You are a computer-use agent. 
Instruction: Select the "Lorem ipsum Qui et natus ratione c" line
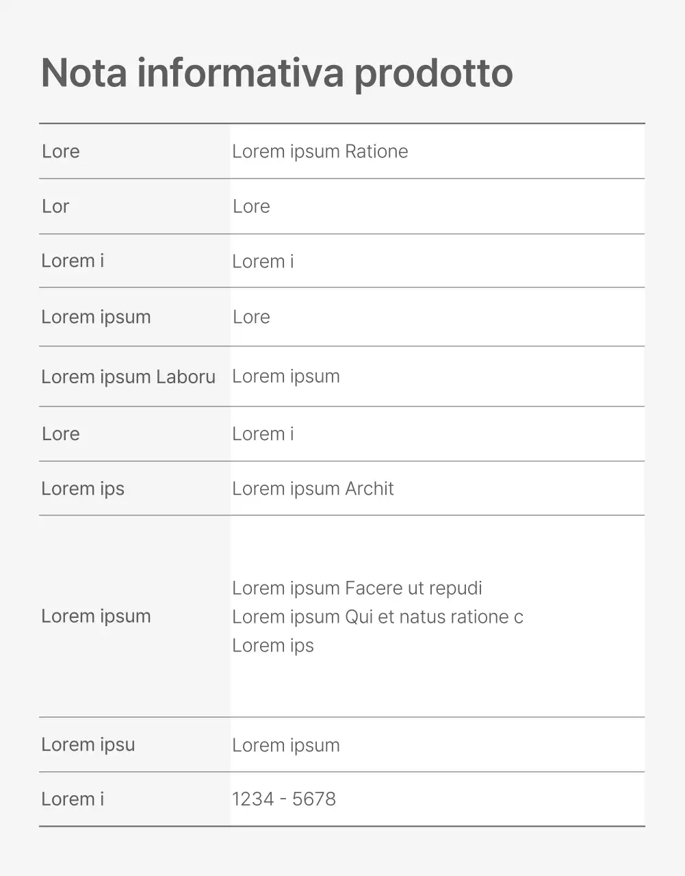coord(377,617)
